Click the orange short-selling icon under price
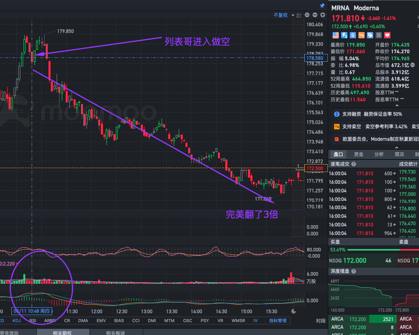This screenshot has height=335, width=419. click(361, 35)
